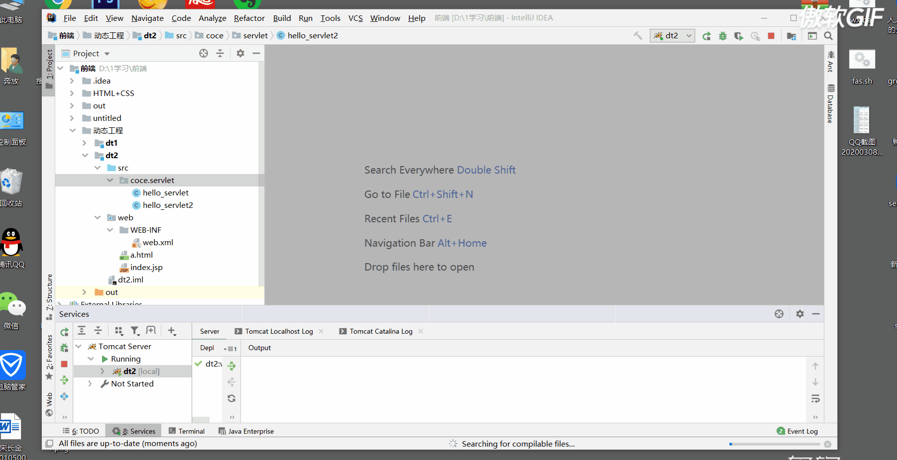Toggle tool window bars via status bar corner icon
The image size is (897, 460).
pyautogui.click(x=49, y=444)
